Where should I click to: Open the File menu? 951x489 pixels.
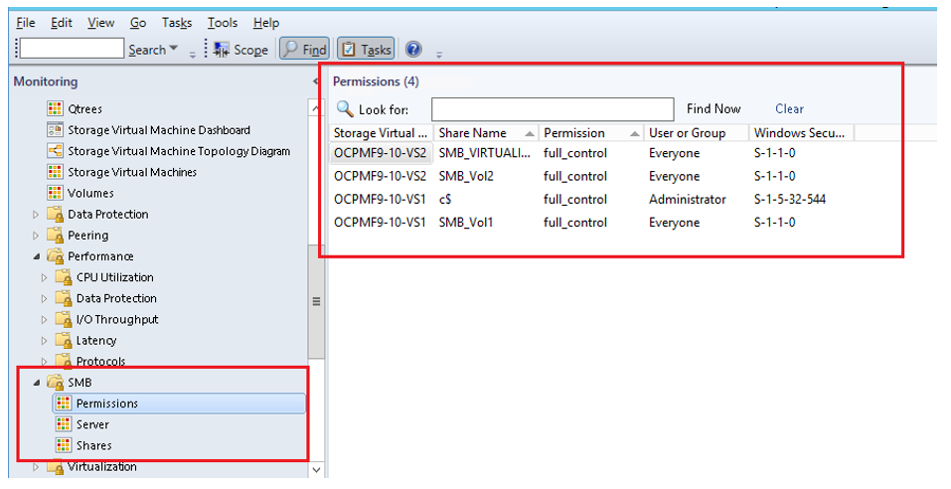(26, 23)
